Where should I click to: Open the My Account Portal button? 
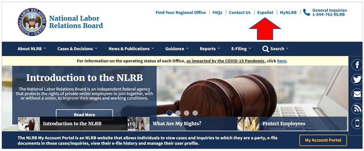pyautogui.click(x=323, y=140)
